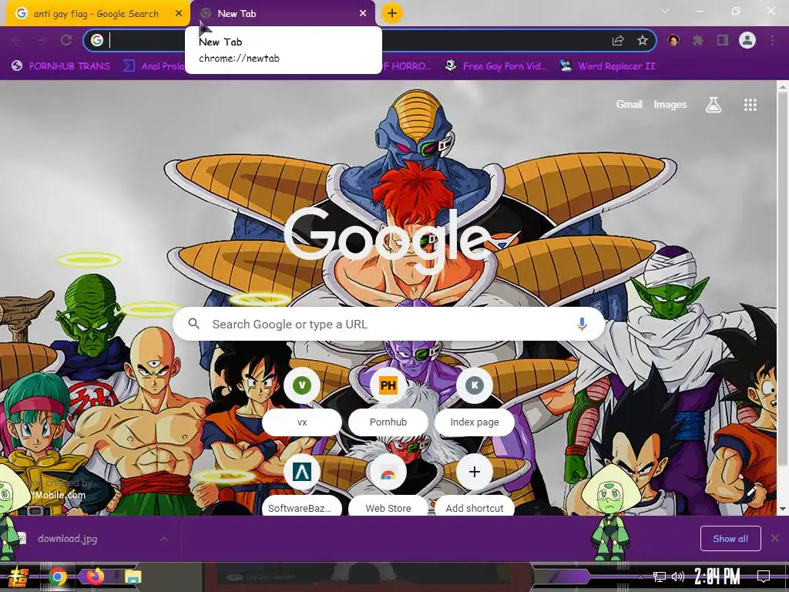Click the browser forward arrow
The width and height of the screenshot is (789, 592).
[42, 40]
